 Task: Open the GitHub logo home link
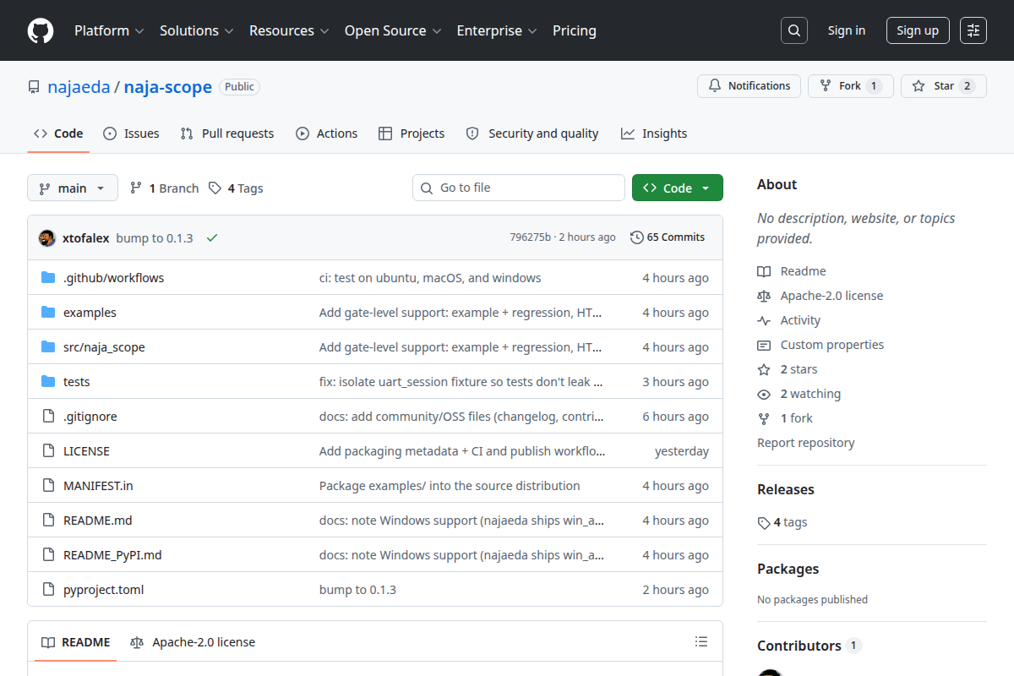pyautogui.click(x=41, y=30)
